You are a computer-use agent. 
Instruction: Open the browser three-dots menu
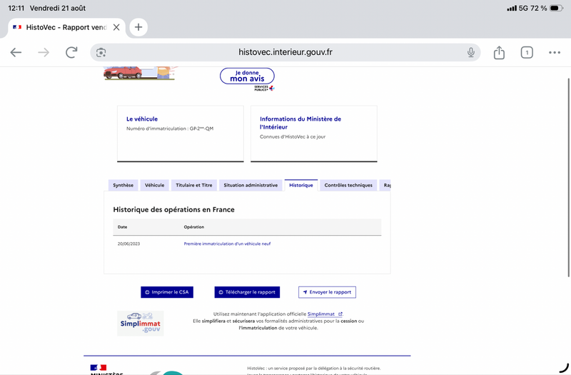(x=555, y=52)
